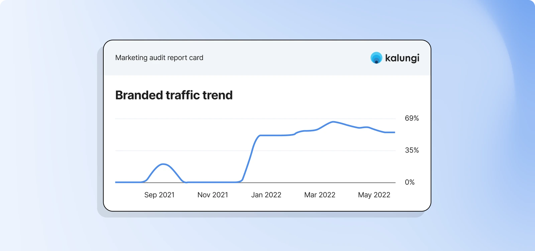The width and height of the screenshot is (535, 251).
Task: Click the 69% y-axis label
Action: (412, 118)
